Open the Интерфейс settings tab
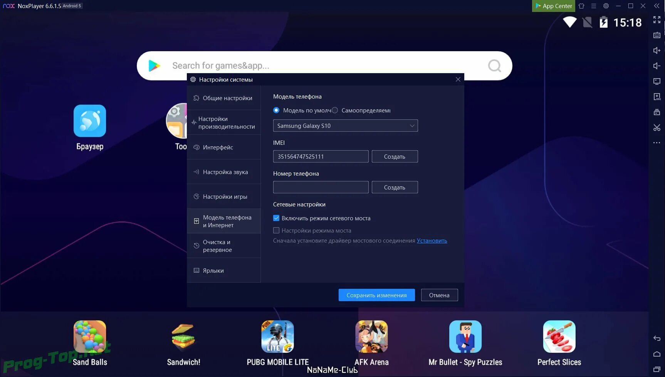Viewport: 665px width, 377px height. (x=224, y=147)
